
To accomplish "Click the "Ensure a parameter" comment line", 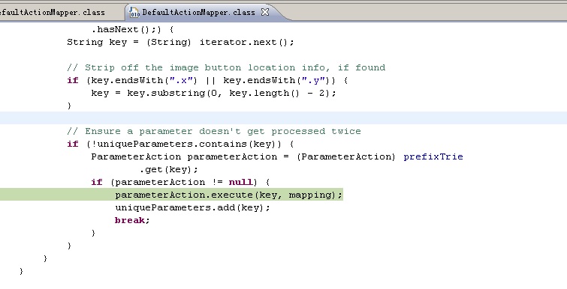I will [214, 131].
